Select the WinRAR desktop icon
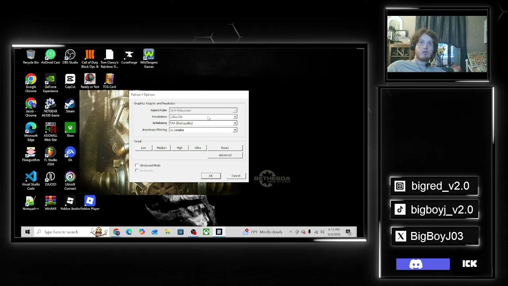Screen dimensions: 508x286 pos(50,203)
